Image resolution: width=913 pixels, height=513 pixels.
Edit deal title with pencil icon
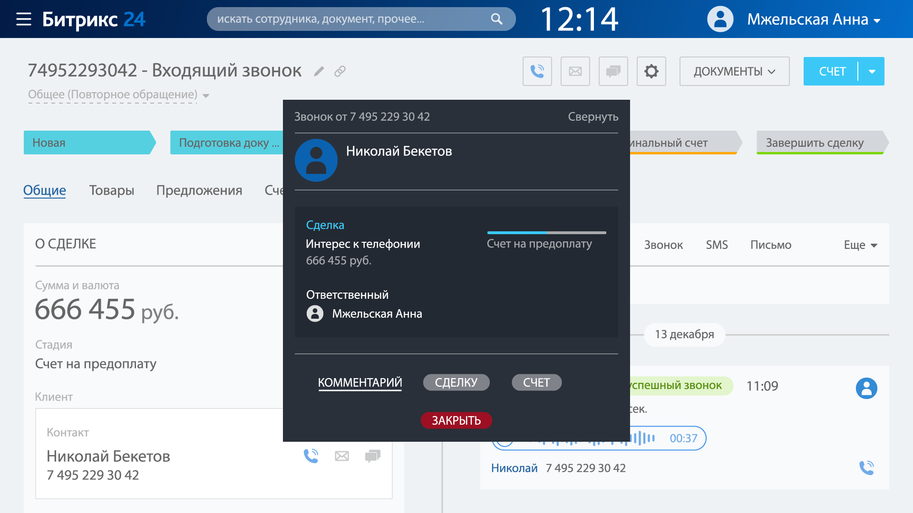point(319,71)
